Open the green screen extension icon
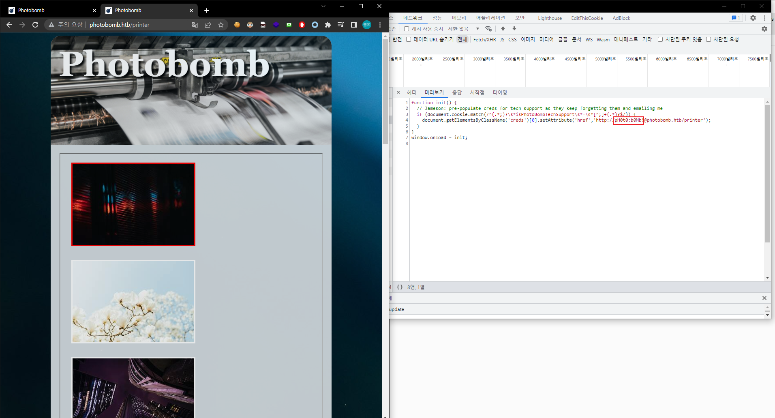Viewport: 775px width, 418px height. tap(289, 25)
